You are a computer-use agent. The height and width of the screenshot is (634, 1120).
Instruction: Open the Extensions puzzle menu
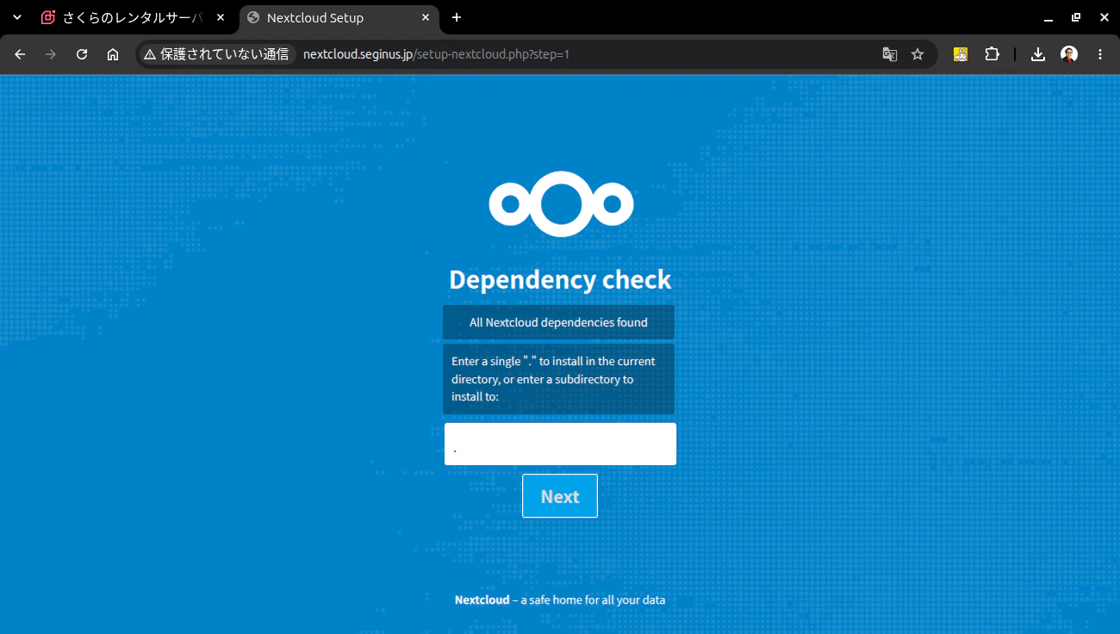(992, 54)
